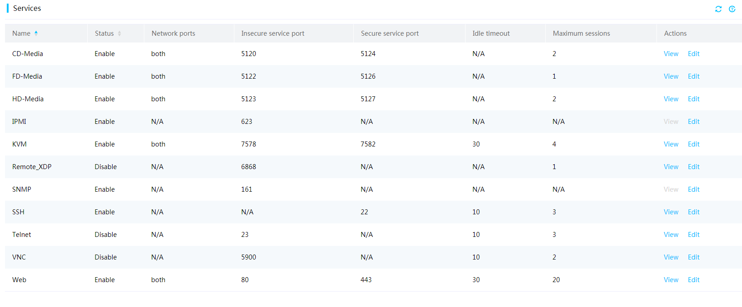Edit the SNMP service
Image resolution: width=742 pixels, height=307 pixels.
pyautogui.click(x=694, y=189)
